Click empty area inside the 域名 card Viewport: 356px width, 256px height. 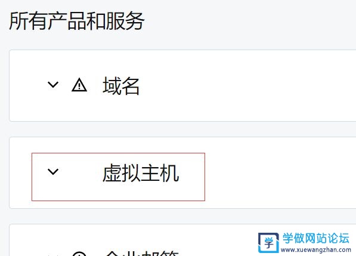point(250,86)
